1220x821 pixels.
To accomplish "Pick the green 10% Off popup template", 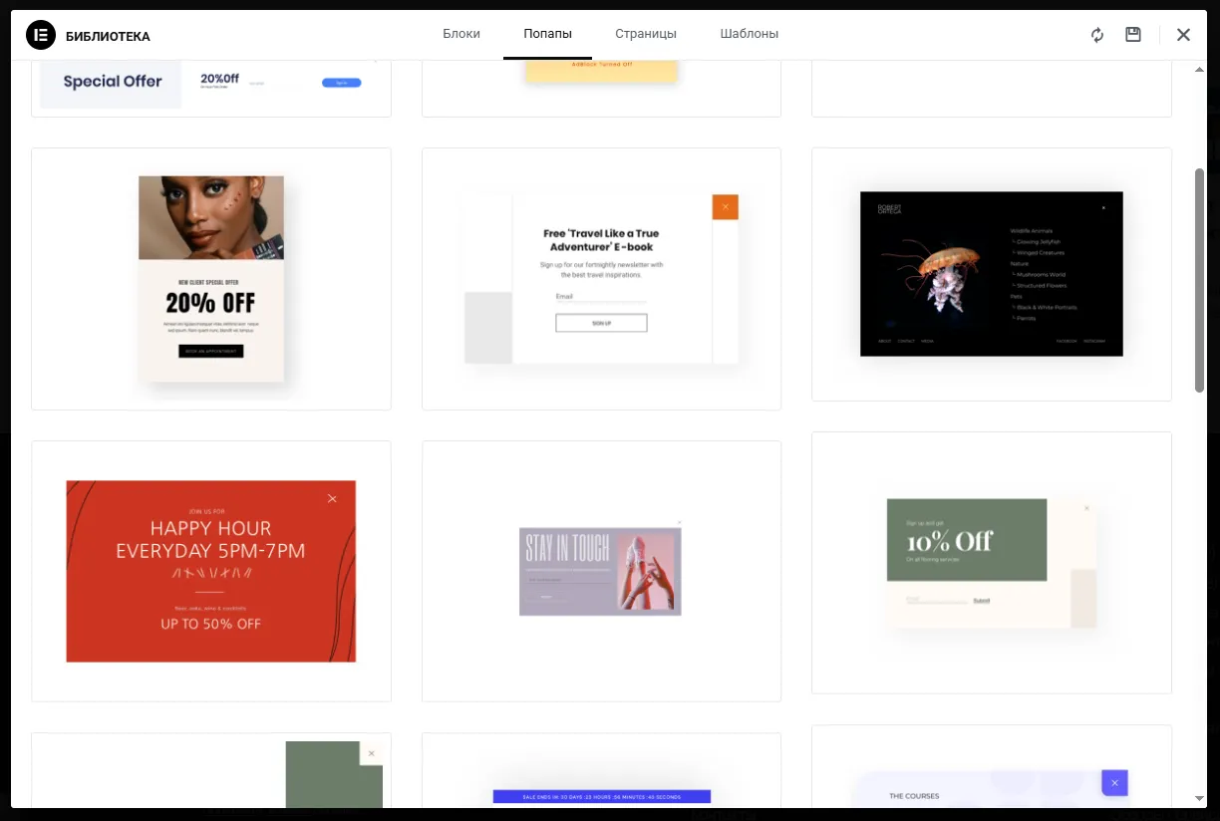I will [992, 563].
